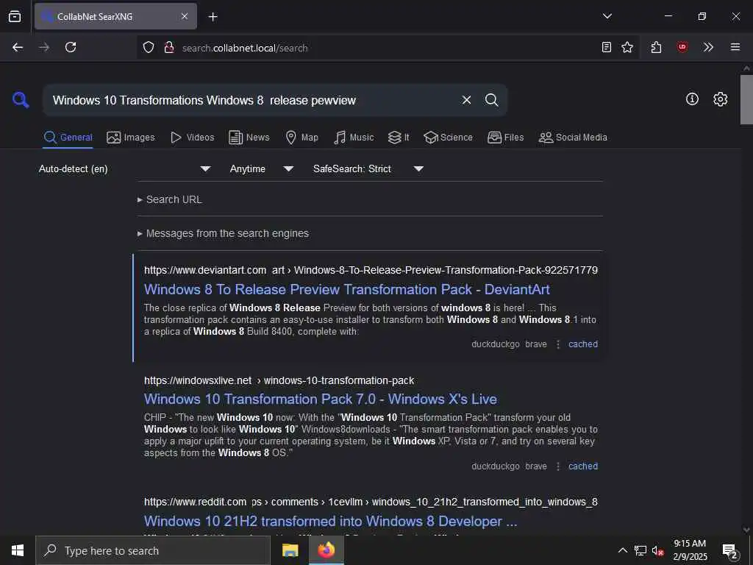Open the Anytime time range dropdown
Viewport: 753px width, 565px height.
coord(262,168)
